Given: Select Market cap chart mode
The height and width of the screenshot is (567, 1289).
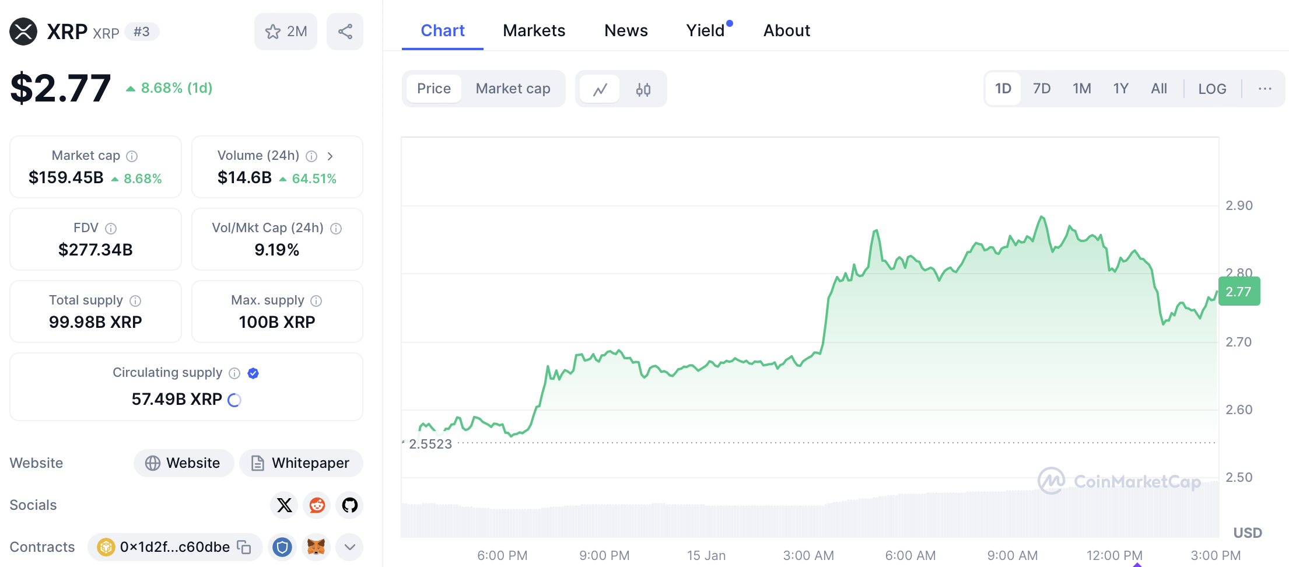Looking at the screenshot, I should (513, 89).
